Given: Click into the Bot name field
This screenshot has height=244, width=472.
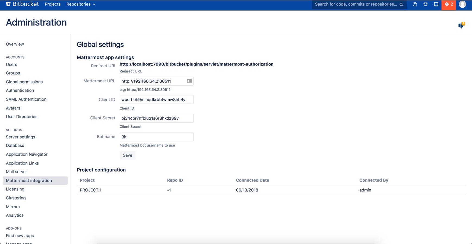Looking at the screenshot, I should coord(157,137).
